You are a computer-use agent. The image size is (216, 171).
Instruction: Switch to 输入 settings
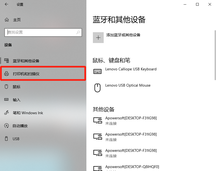pos(16,100)
